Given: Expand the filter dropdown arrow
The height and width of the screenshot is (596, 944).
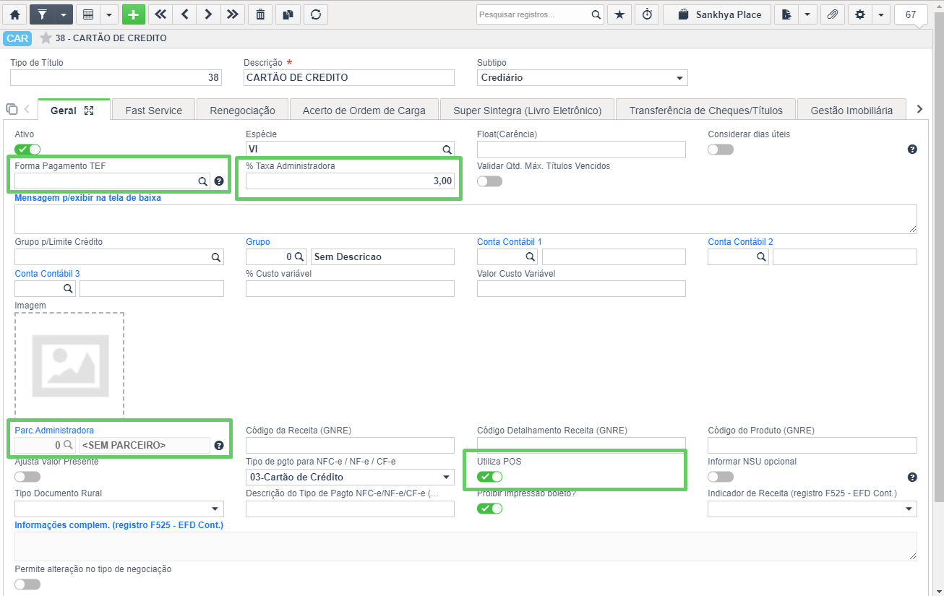Looking at the screenshot, I should (64, 14).
